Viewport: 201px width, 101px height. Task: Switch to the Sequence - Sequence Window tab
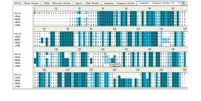tap(119, 3)
